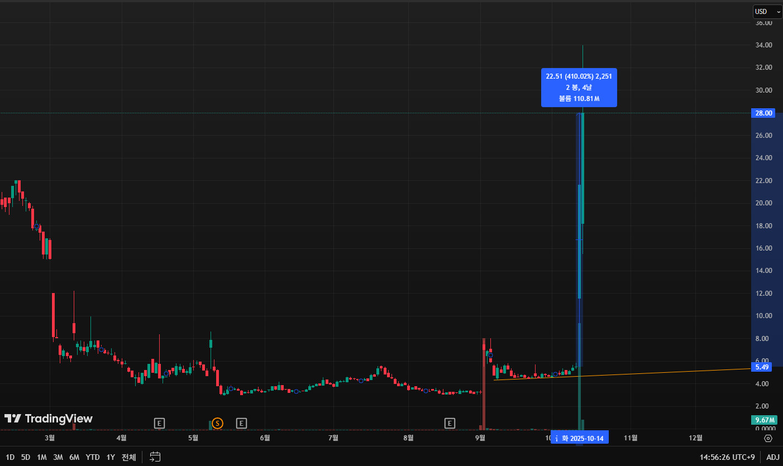Show the full range with 전체
Image resolution: width=783 pixels, height=466 pixels.
[x=129, y=457]
